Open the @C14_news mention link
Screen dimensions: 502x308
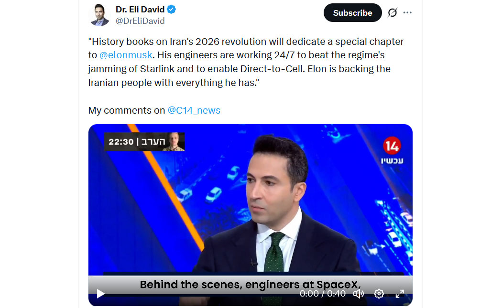click(194, 110)
